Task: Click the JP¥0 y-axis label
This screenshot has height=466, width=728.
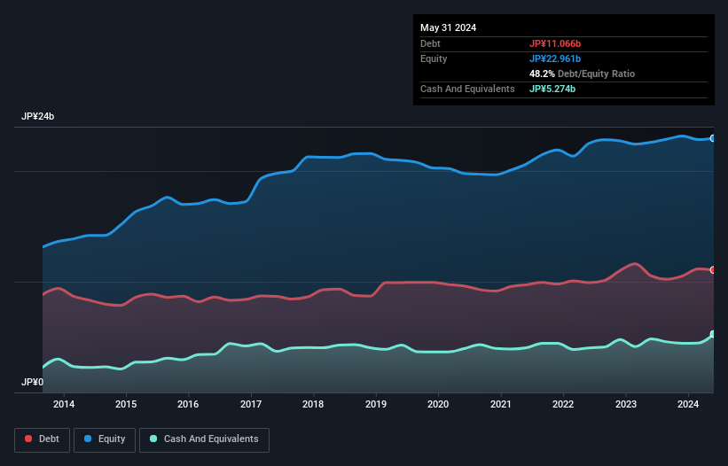Action: coord(32,382)
